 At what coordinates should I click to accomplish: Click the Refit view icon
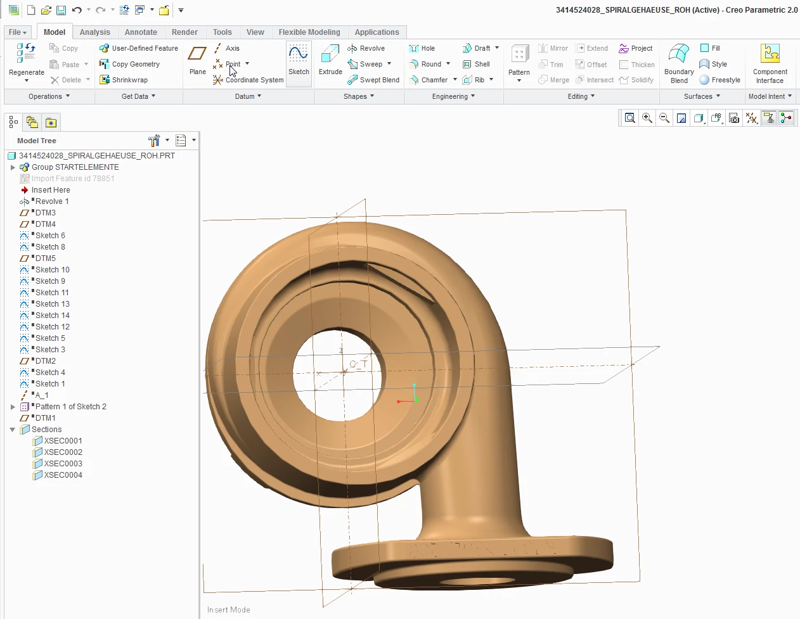(x=630, y=118)
